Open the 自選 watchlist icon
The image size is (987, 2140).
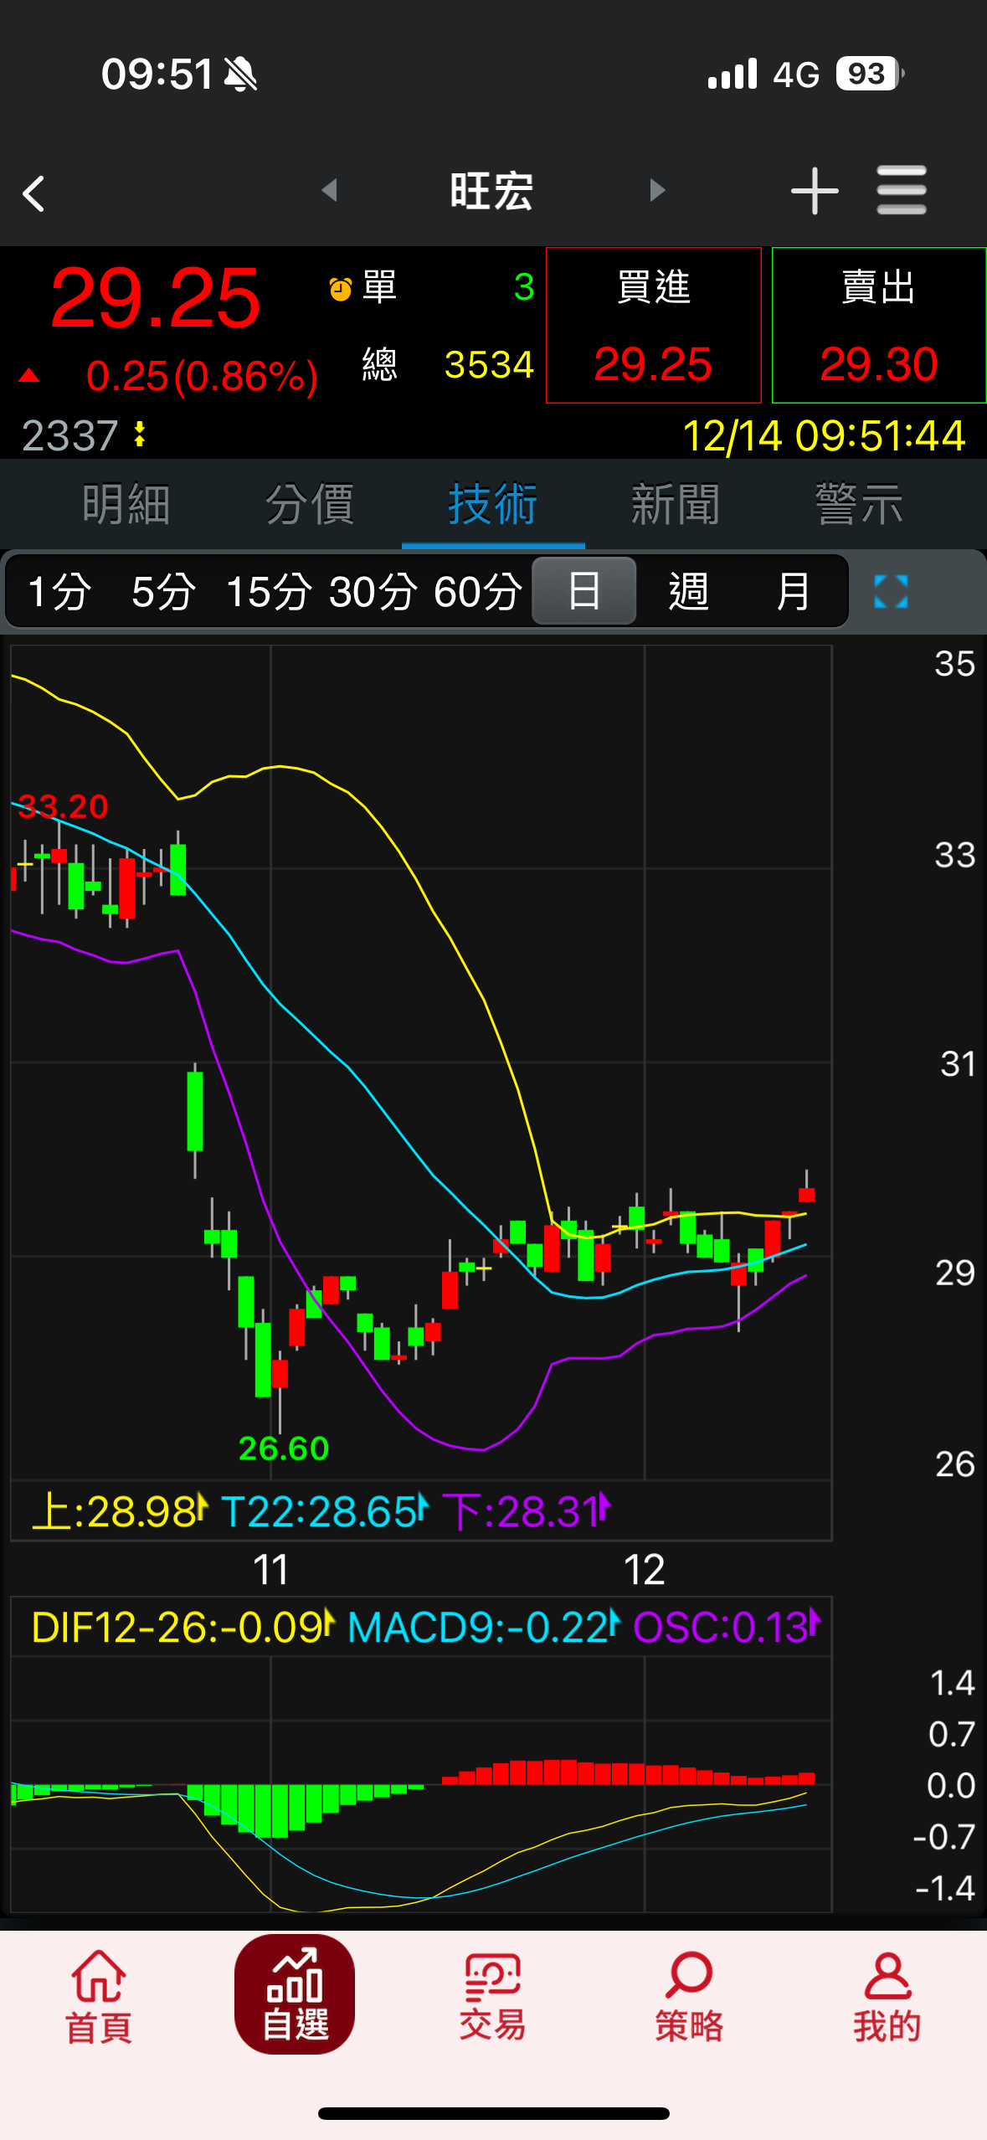[x=295, y=1996]
